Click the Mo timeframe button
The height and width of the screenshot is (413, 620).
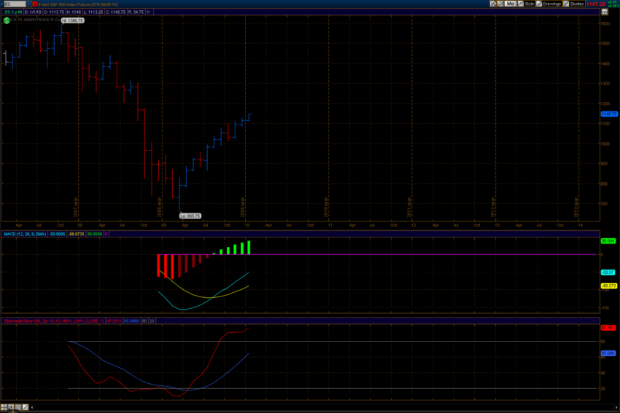click(x=510, y=4)
